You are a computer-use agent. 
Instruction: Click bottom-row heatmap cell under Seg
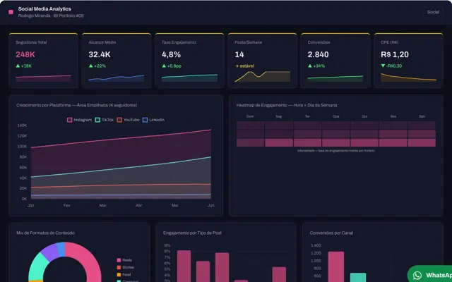pyautogui.click(x=279, y=142)
